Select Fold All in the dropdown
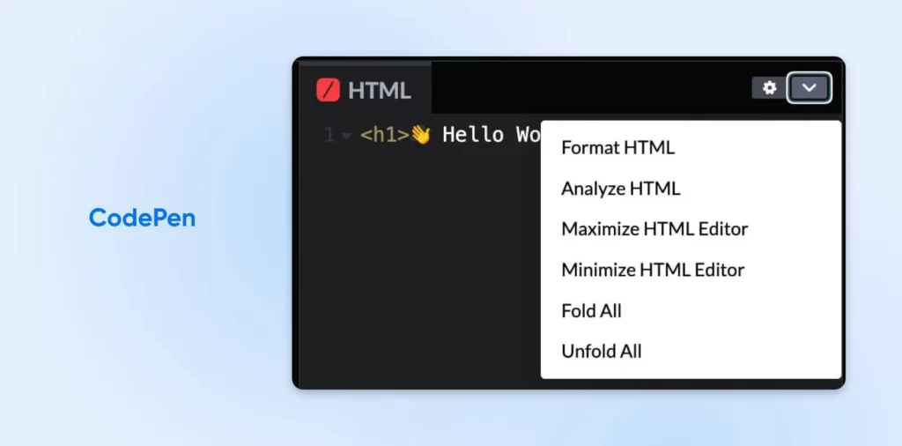 tap(591, 310)
